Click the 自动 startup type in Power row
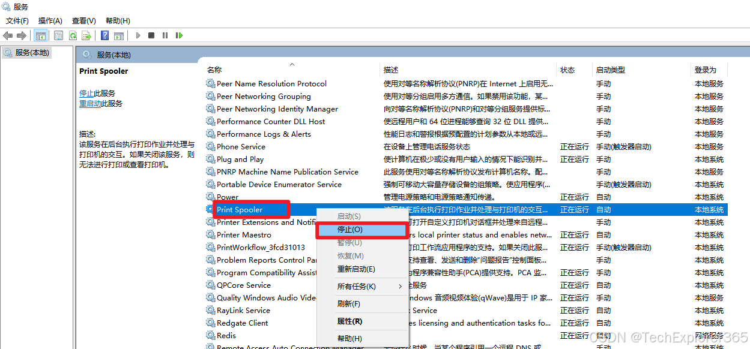750x349 pixels. point(603,197)
